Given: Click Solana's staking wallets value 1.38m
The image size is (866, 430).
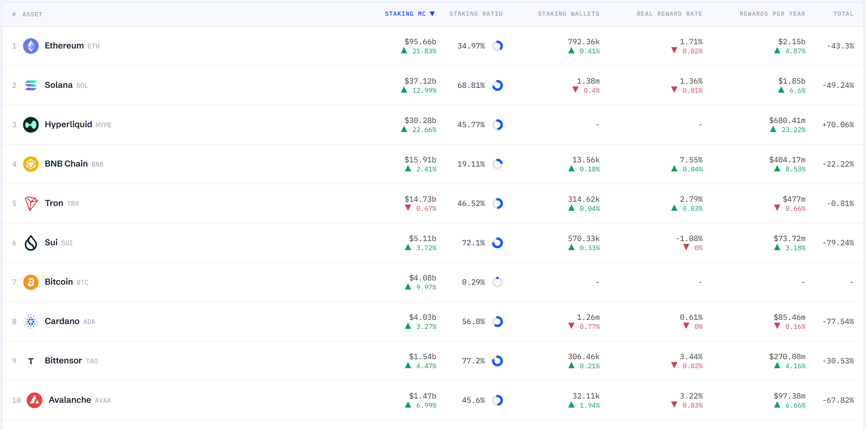Looking at the screenshot, I should tap(588, 81).
